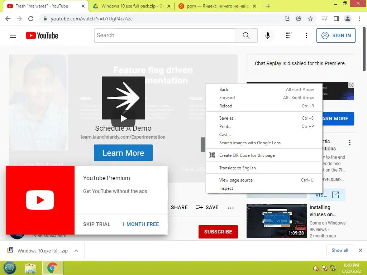This screenshot has width=367, height=275.
Task: Open Chrome's three-dot menu
Action: [359, 19]
